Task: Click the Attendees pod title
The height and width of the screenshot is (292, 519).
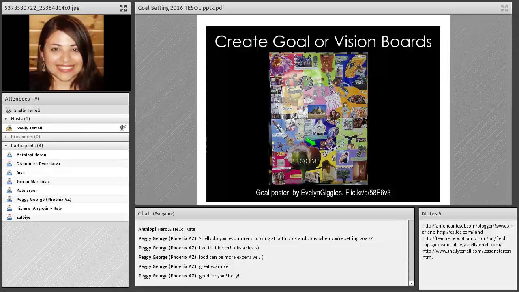Action: (17, 99)
